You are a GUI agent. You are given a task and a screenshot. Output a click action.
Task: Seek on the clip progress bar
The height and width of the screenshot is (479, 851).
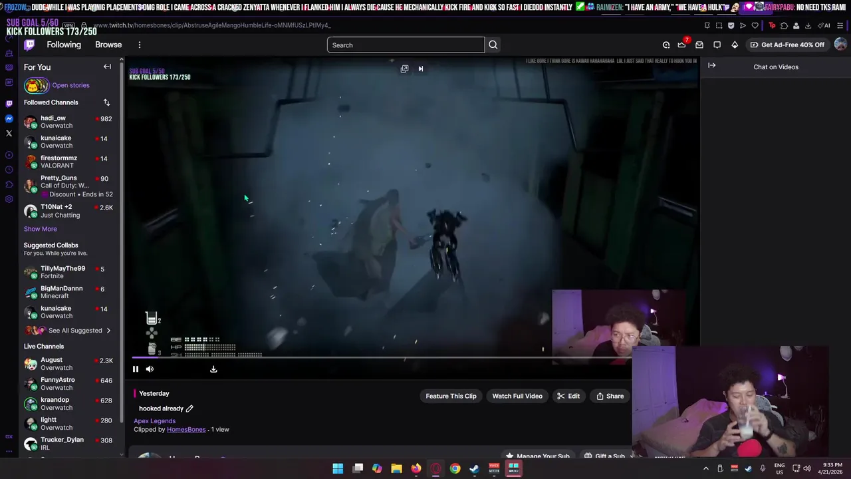pos(382,358)
